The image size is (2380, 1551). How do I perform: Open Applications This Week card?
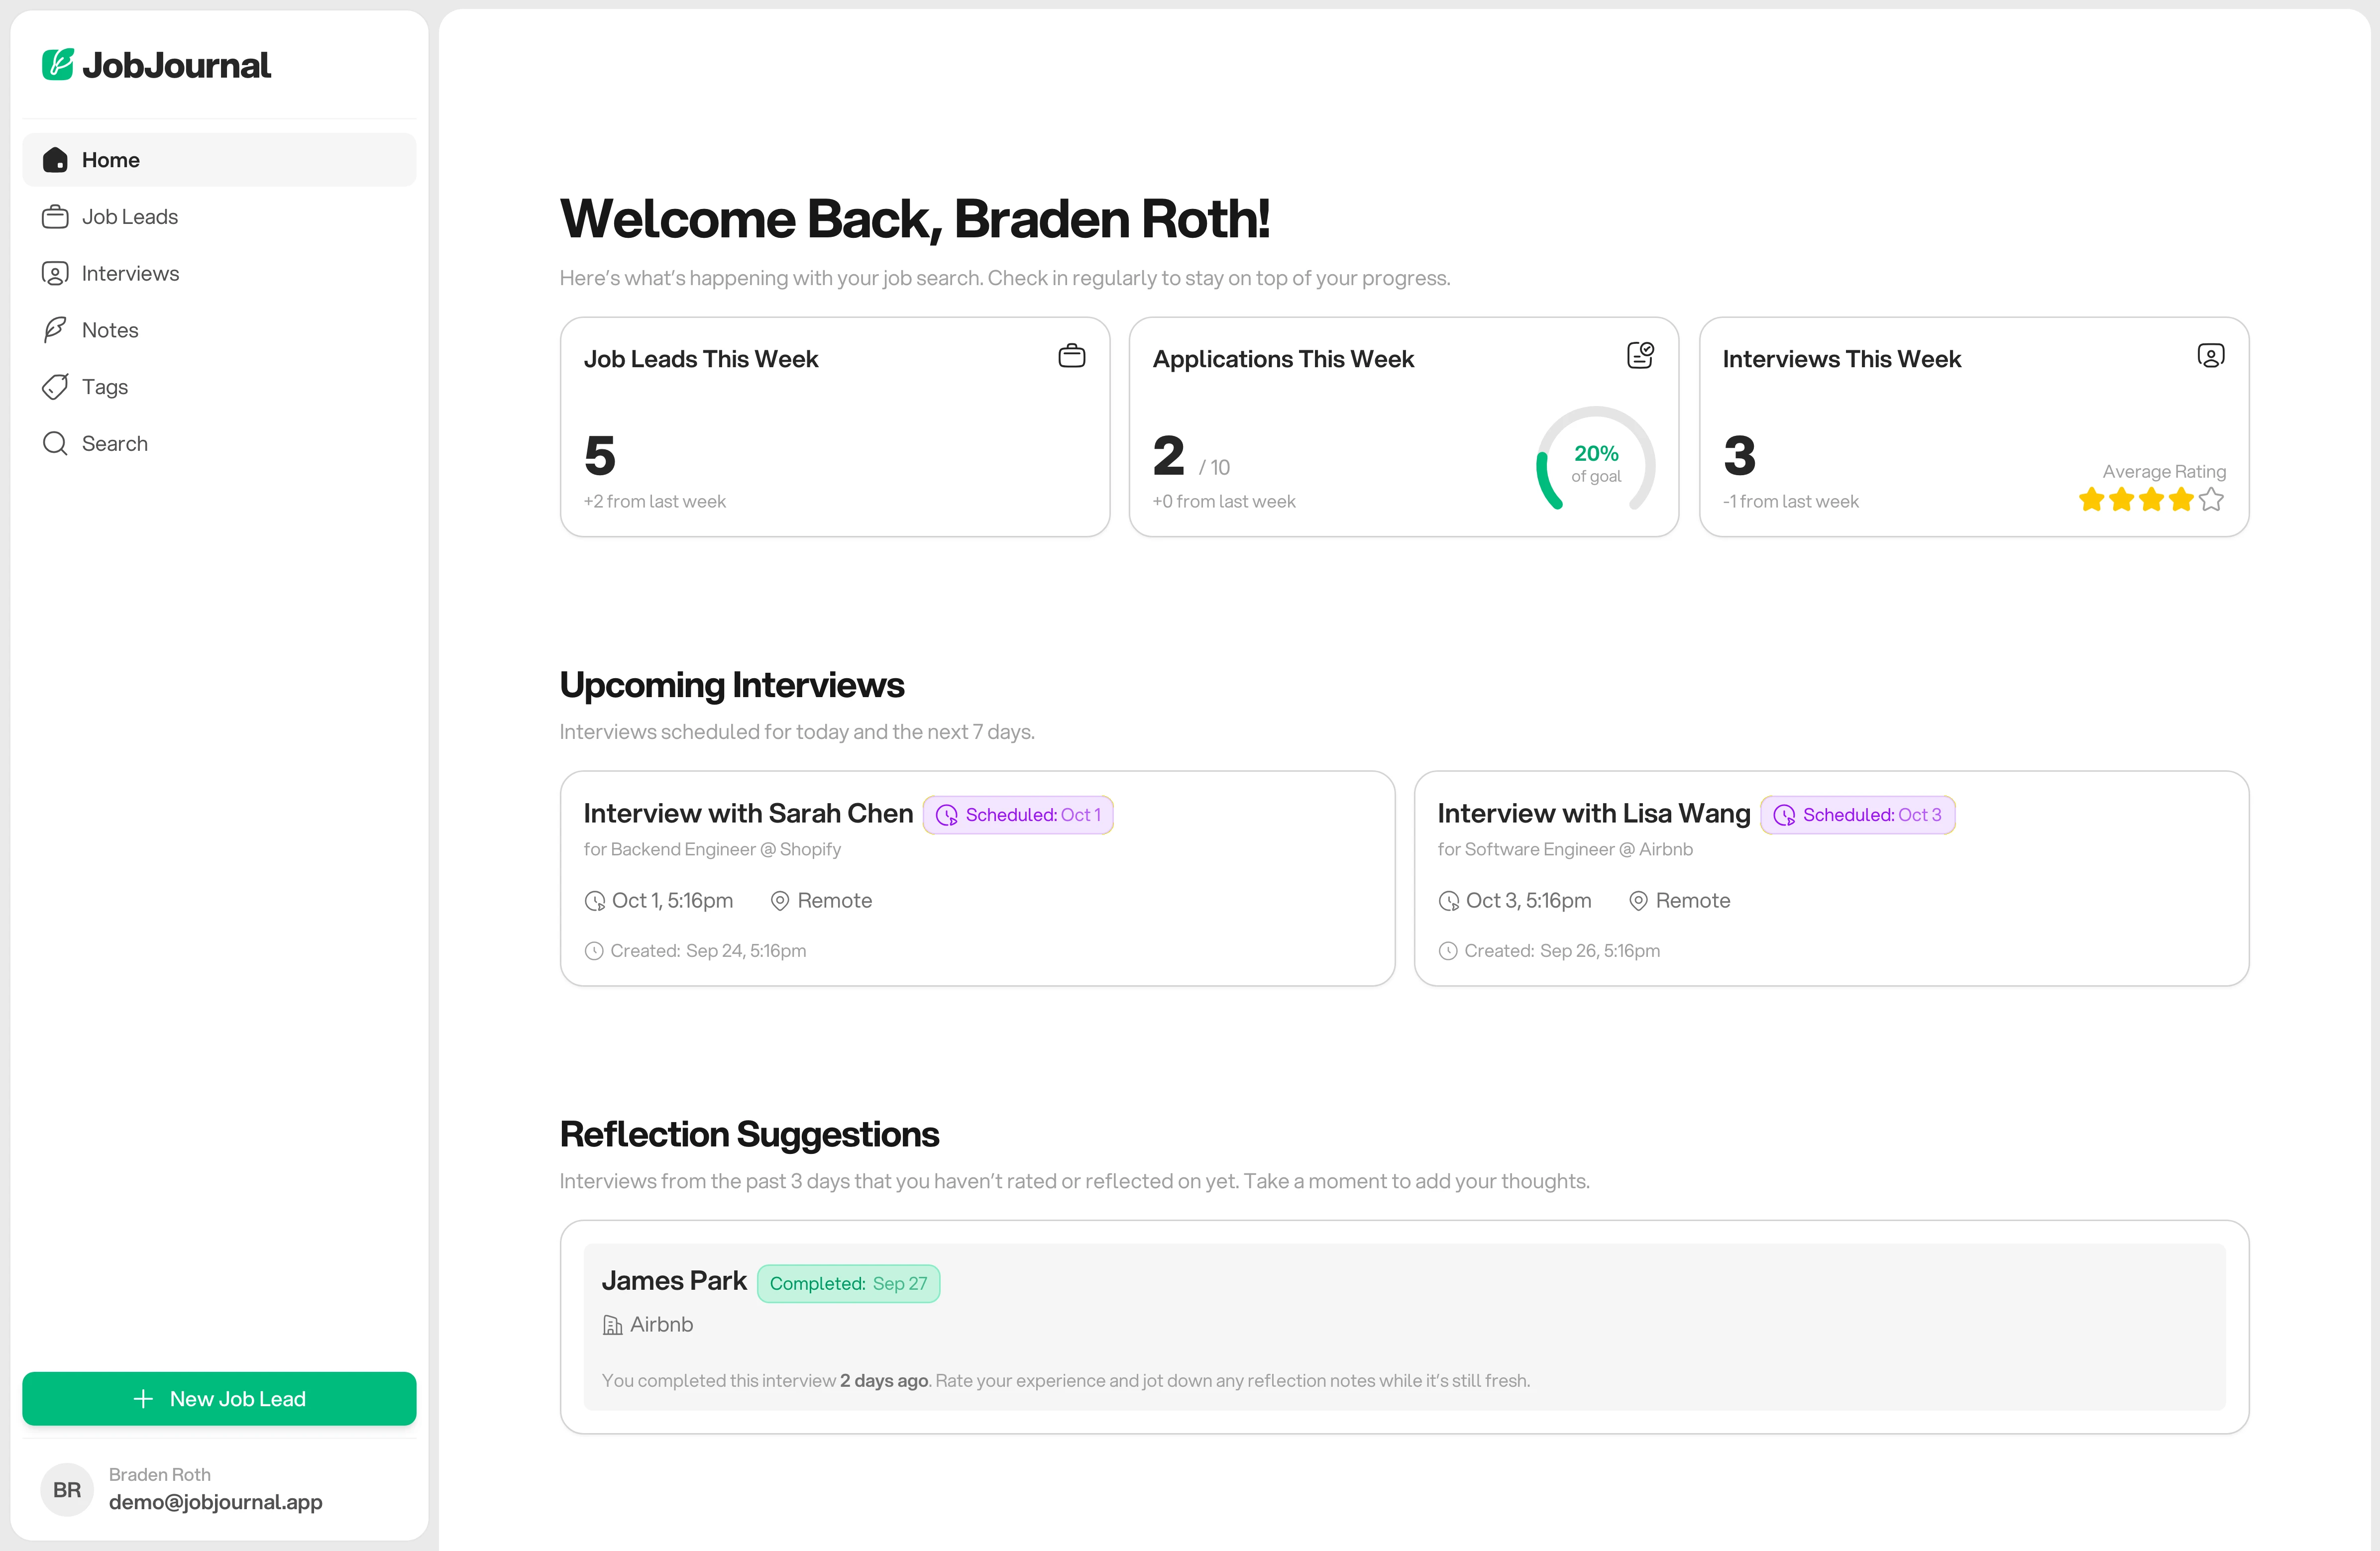click(1404, 427)
